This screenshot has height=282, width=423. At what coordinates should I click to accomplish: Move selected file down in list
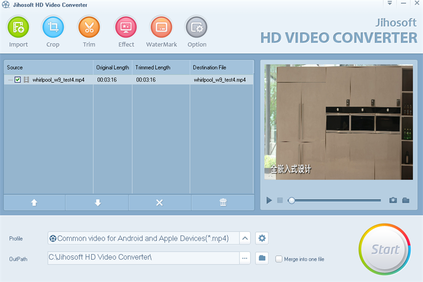tap(98, 202)
